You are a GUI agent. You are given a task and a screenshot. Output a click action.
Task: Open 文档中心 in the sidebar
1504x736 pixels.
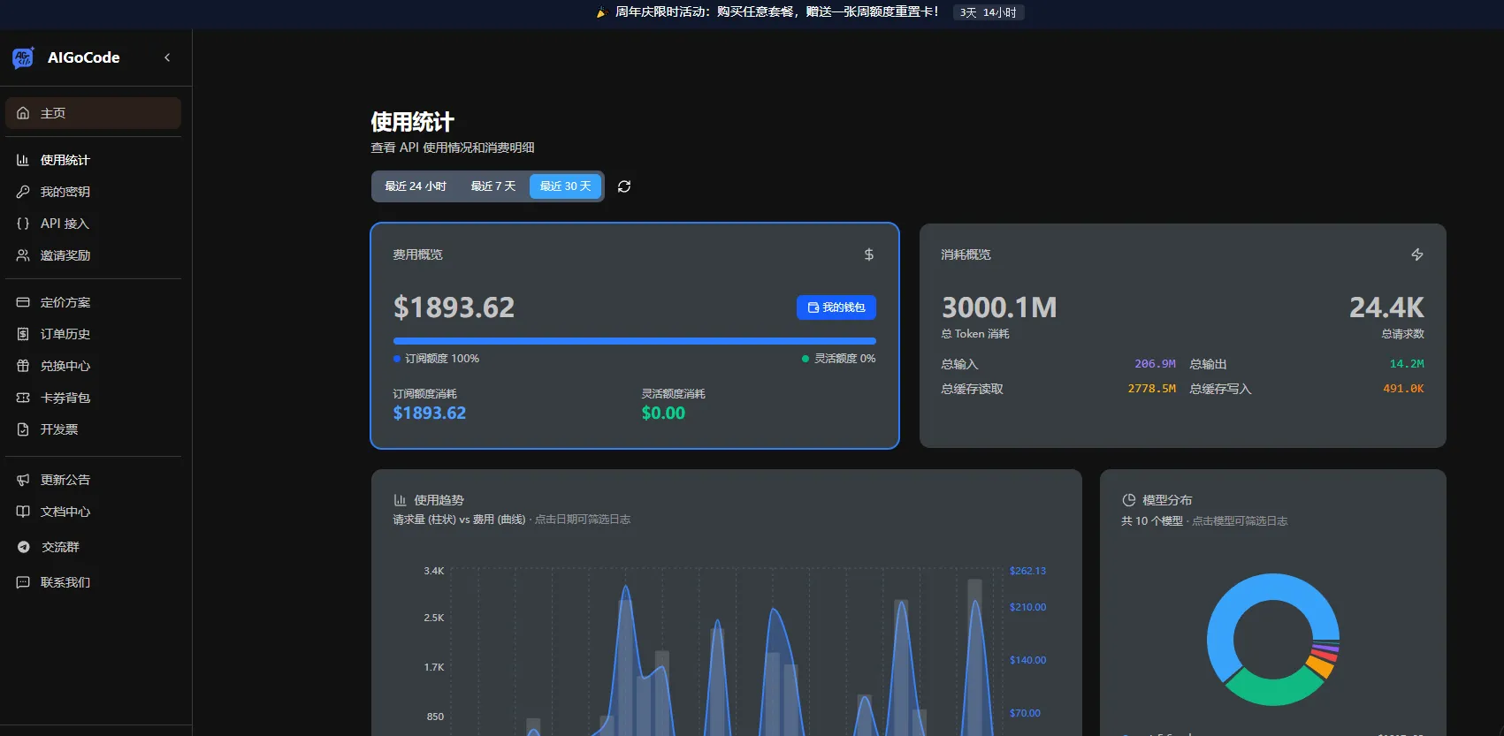(93, 512)
